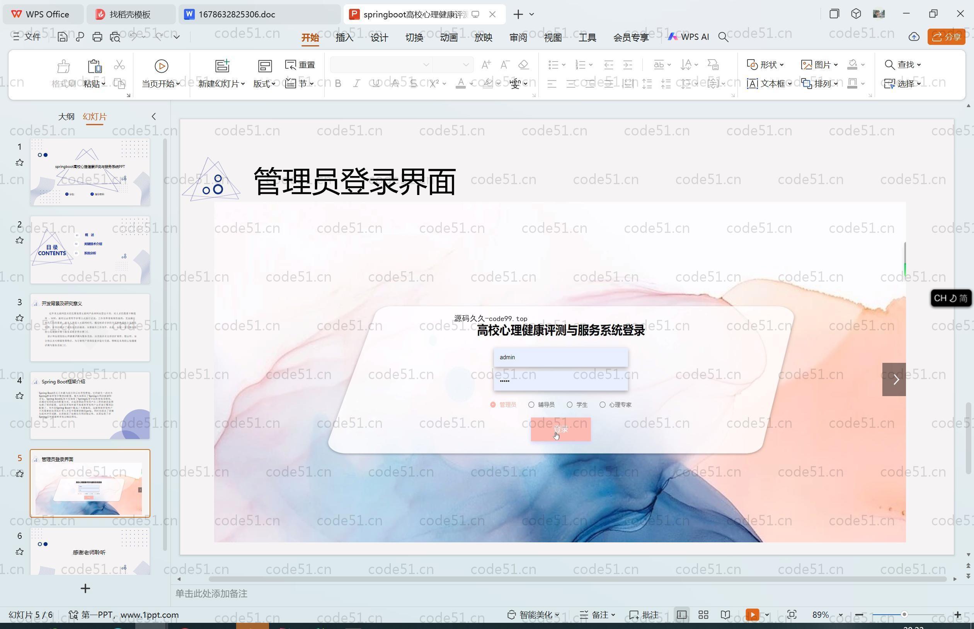Click Smart Beautify (智能美化) button
The image size is (974, 629).
(533, 615)
